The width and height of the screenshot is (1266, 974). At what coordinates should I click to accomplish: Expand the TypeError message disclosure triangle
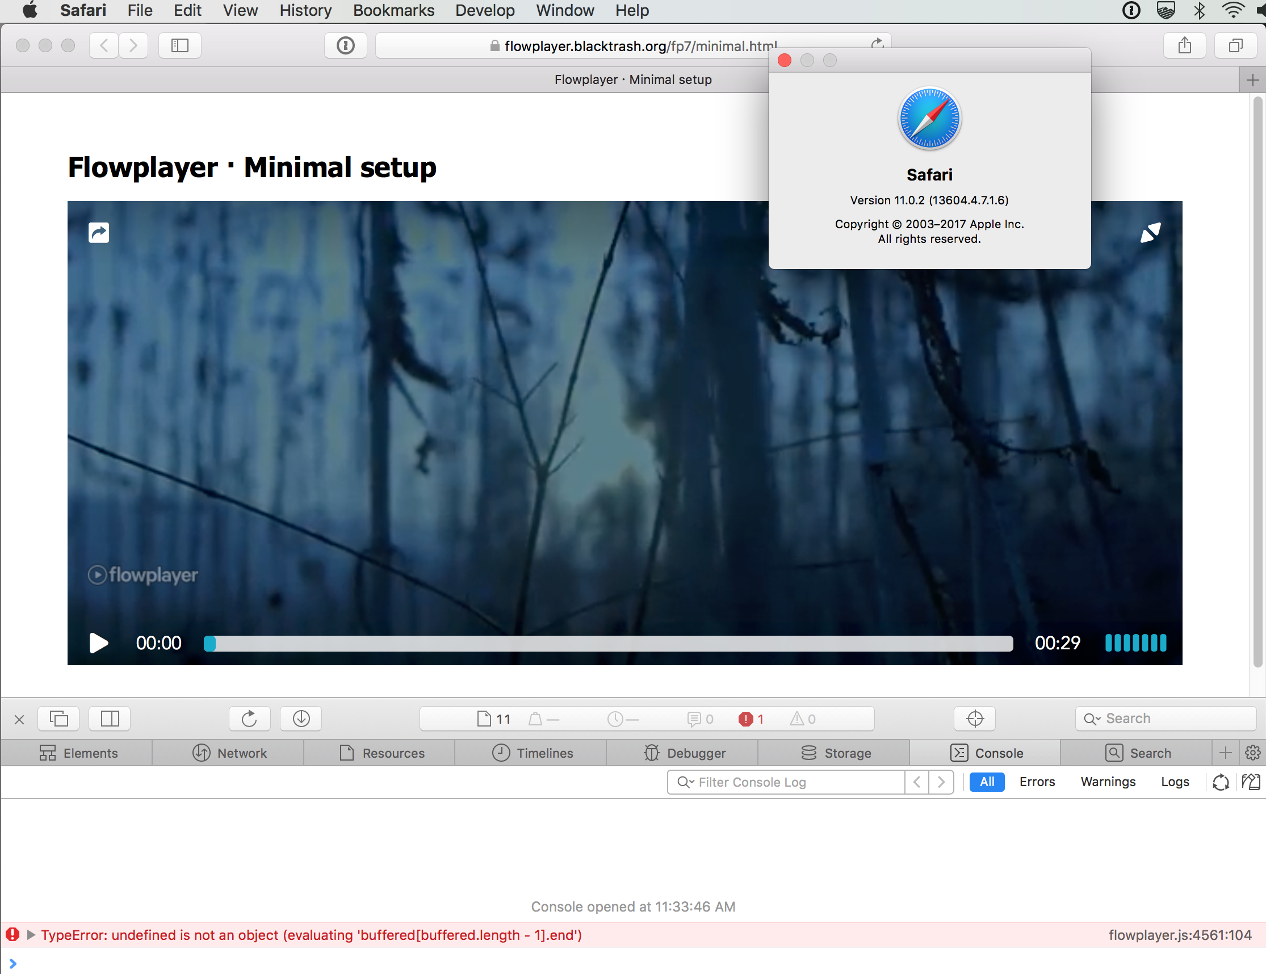(31, 935)
